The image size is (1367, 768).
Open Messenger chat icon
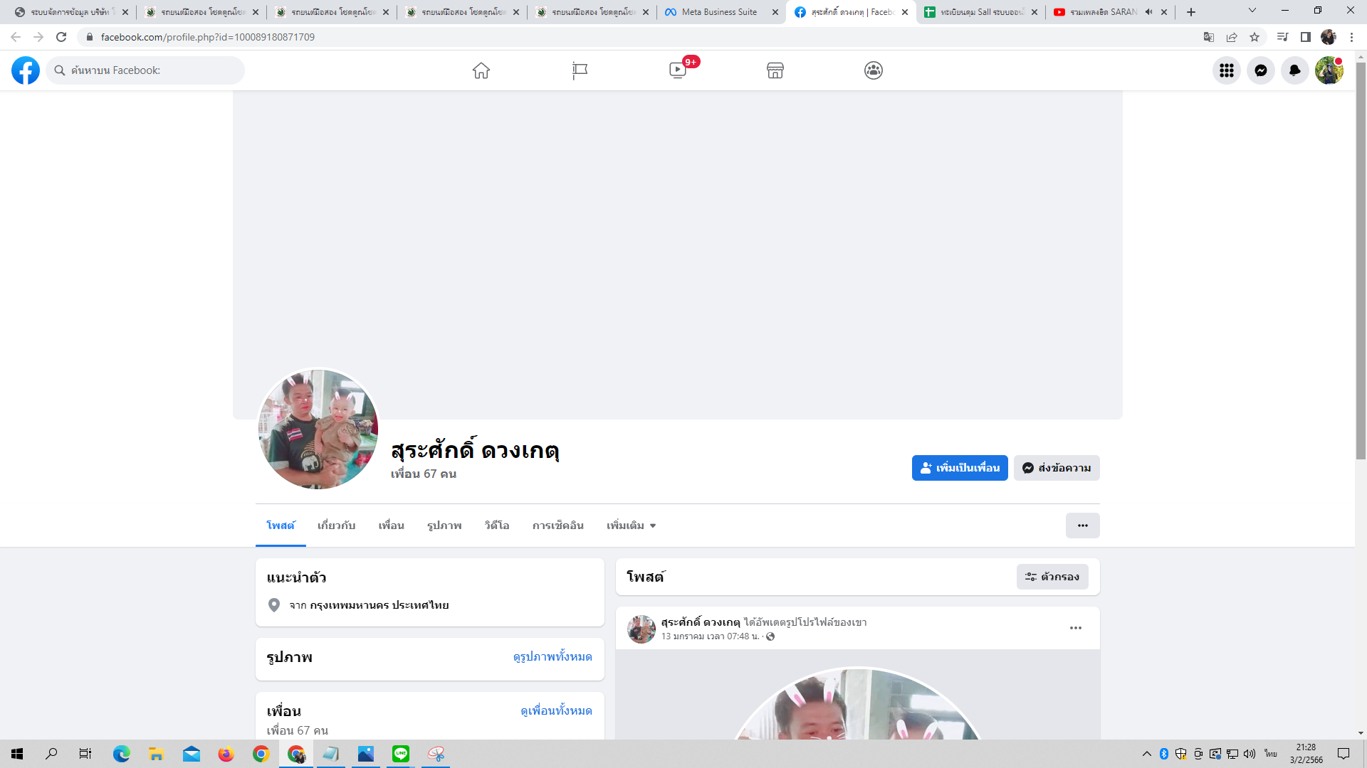[1260, 70]
